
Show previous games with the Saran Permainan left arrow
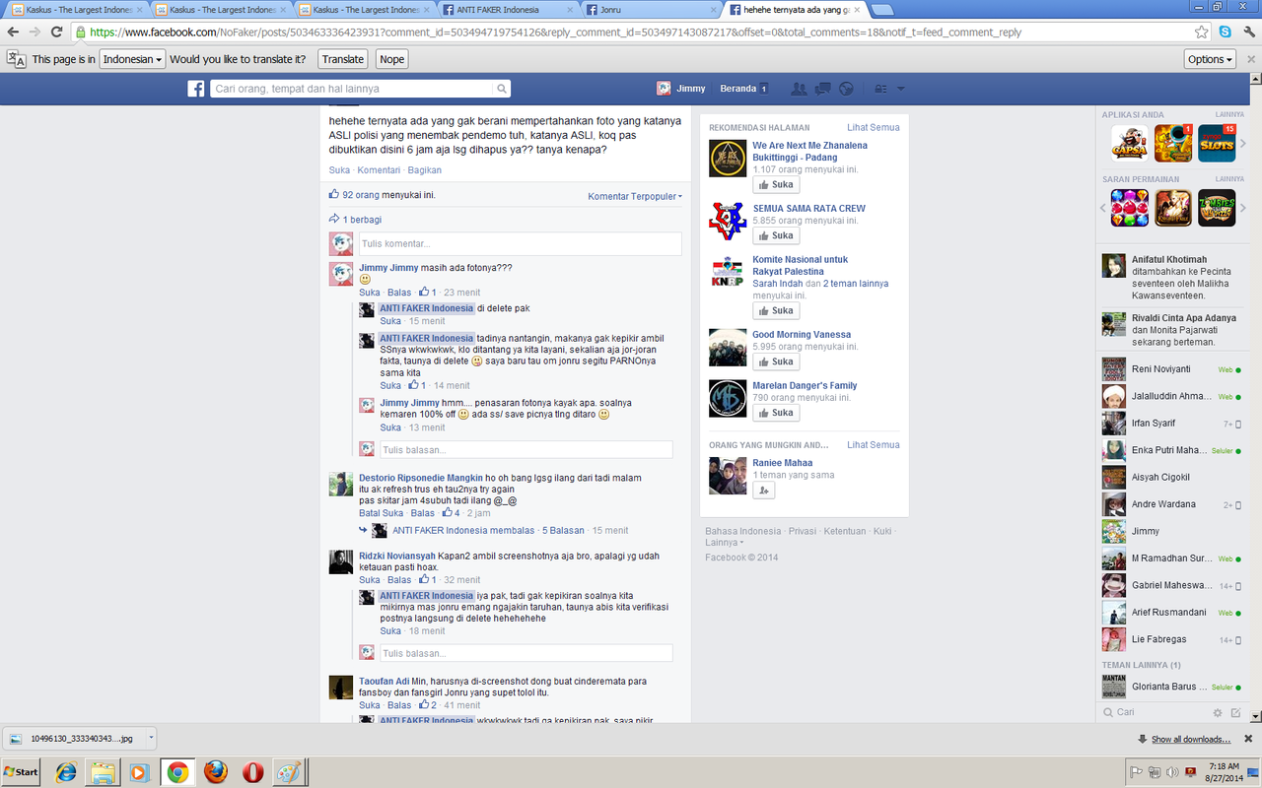1104,208
